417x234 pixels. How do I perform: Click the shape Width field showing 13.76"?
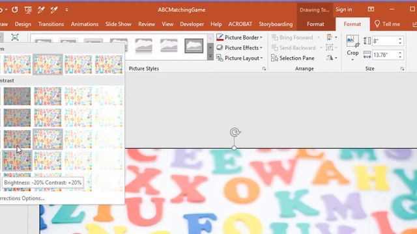pyautogui.click(x=385, y=55)
